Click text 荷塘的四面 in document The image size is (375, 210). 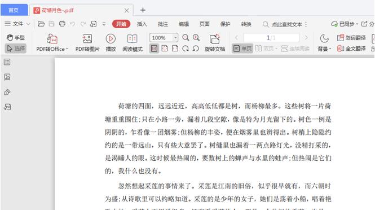coord(135,106)
